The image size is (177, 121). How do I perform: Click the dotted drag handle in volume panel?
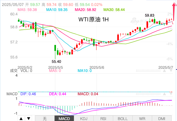pos(148,71)
